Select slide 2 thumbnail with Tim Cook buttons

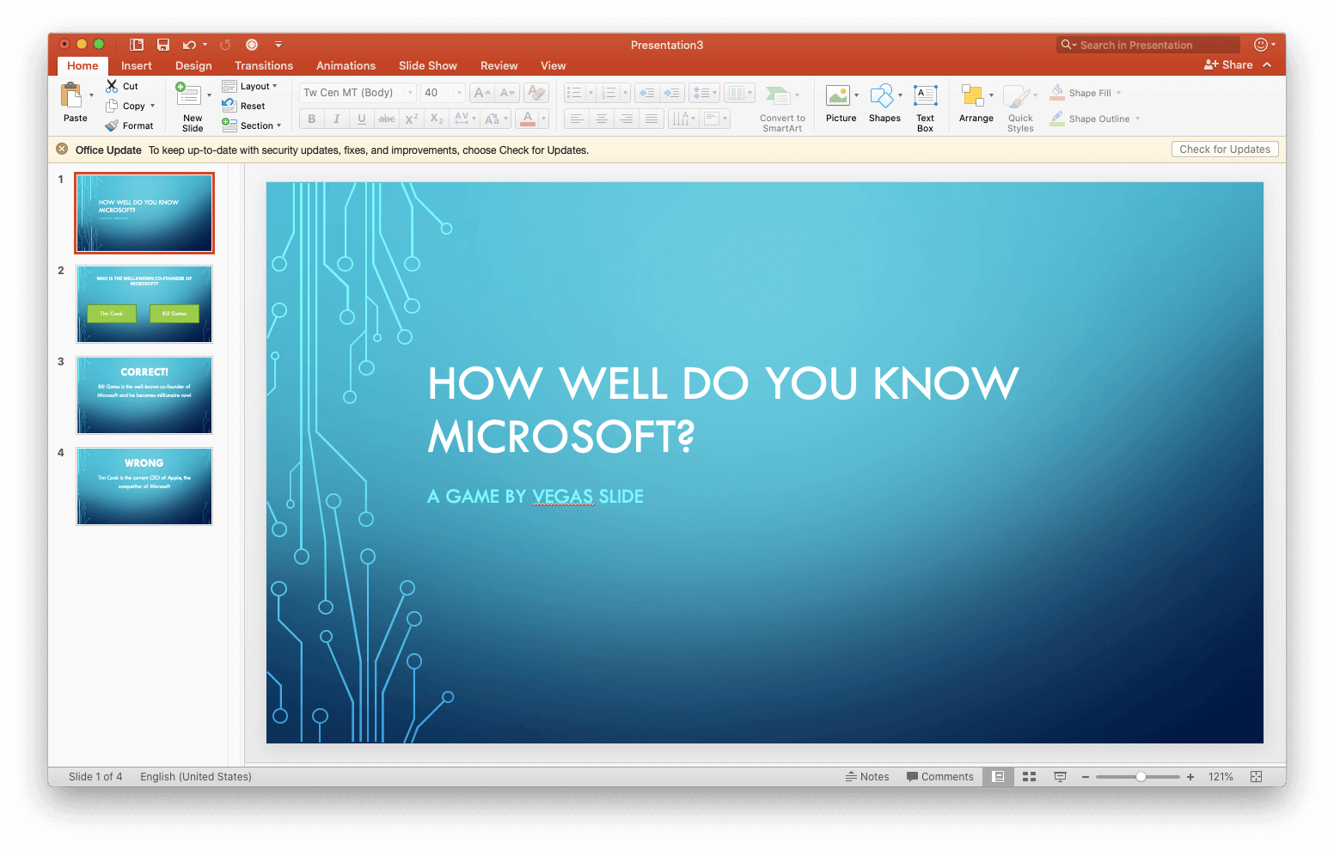(144, 304)
